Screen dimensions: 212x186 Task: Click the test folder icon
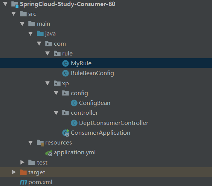click(32, 163)
